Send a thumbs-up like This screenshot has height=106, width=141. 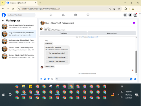135,79
